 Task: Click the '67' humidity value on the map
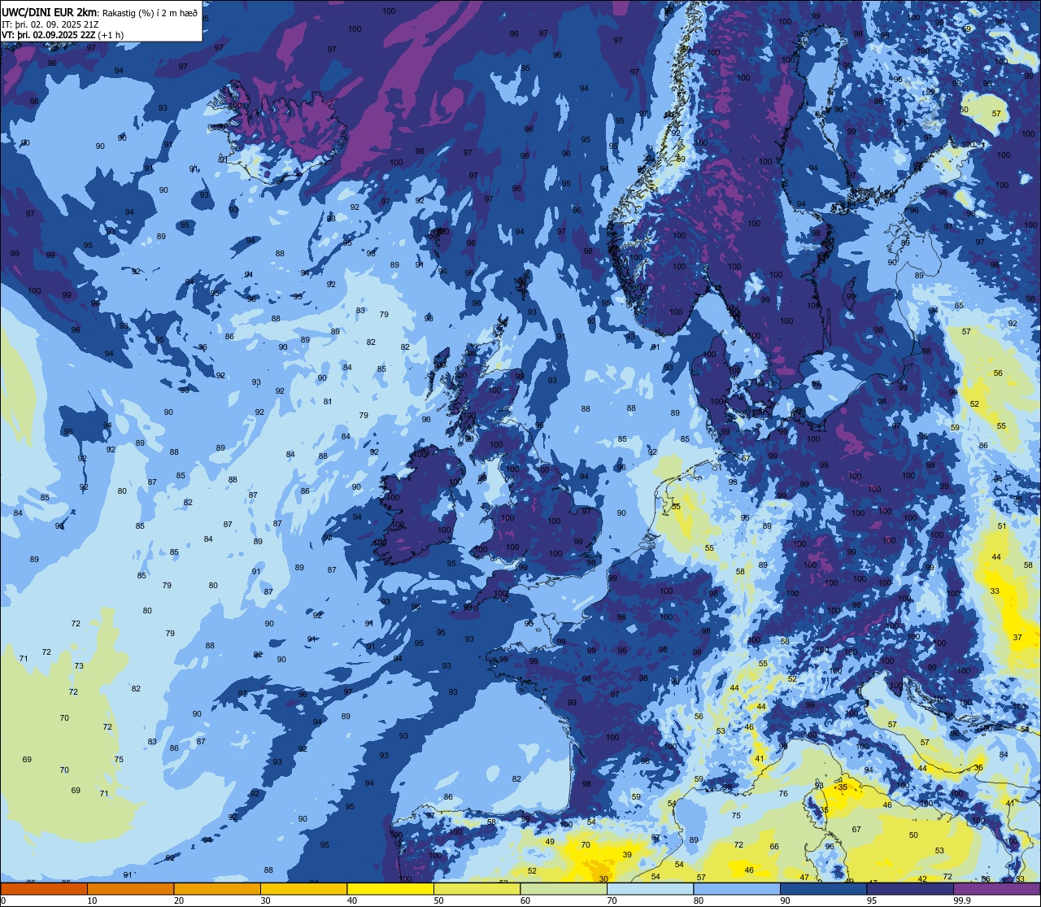click(x=856, y=830)
